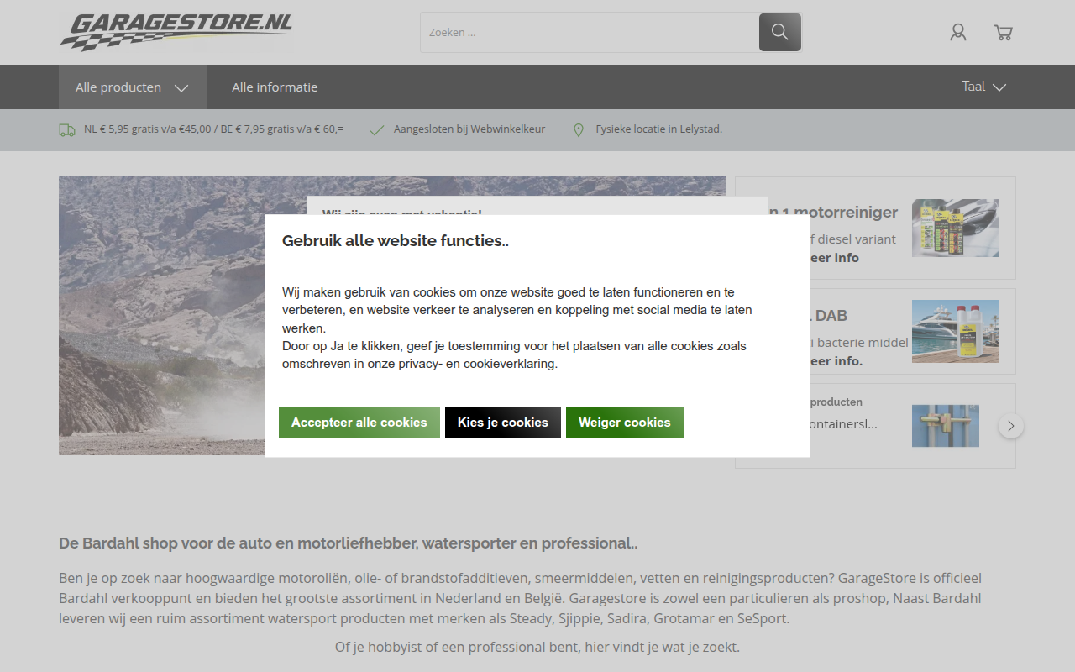Click the bacterie middel product text
The height and width of the screenshot is (672, 1075).
859,342
